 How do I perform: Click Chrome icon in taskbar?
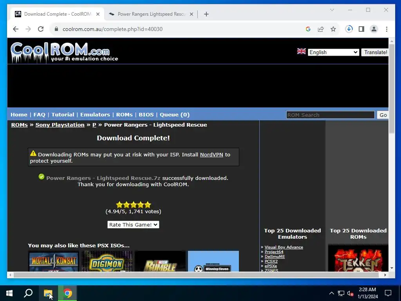click(67, 293)
